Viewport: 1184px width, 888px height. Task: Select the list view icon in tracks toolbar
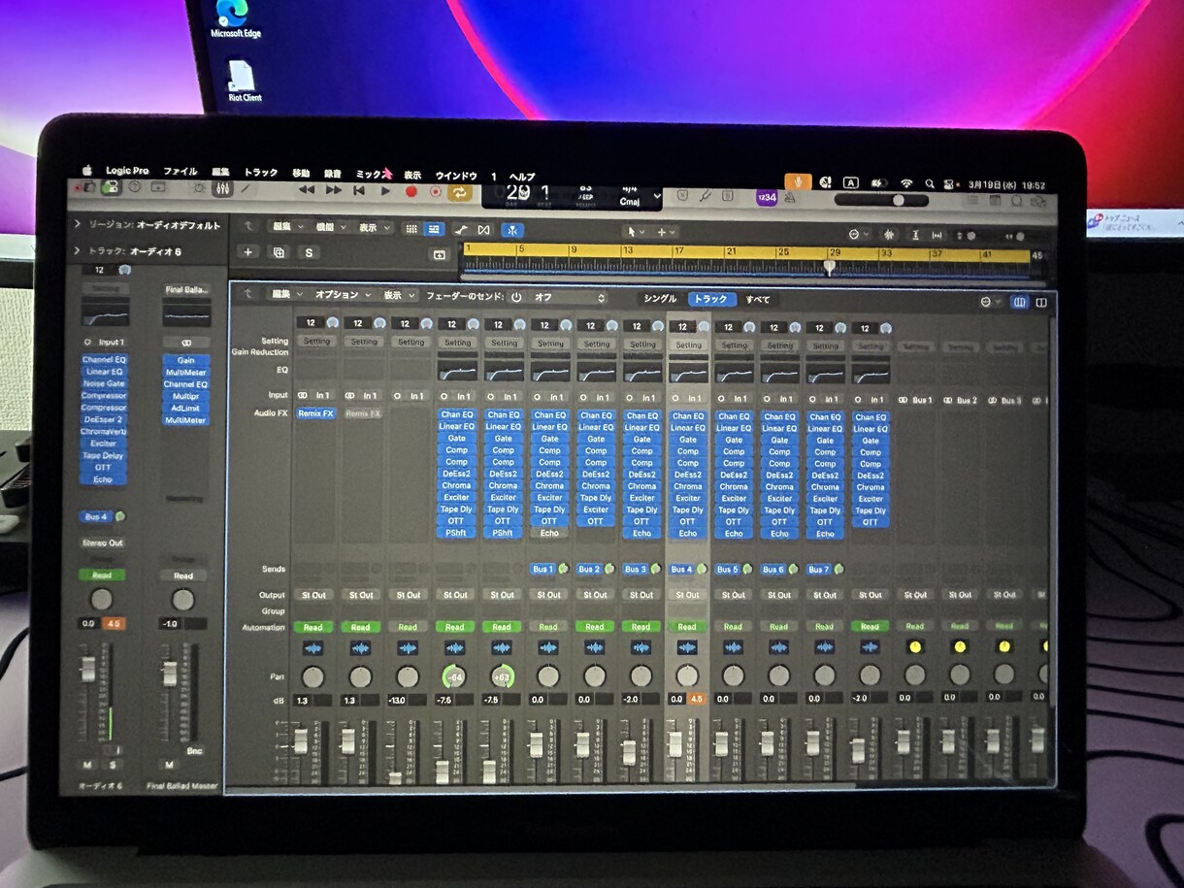click(434, 229)
